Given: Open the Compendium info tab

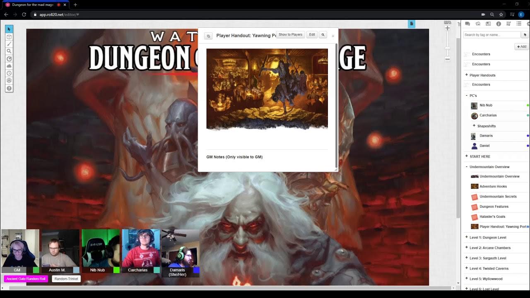Looking at the screenshot, I should click(499, 24).
